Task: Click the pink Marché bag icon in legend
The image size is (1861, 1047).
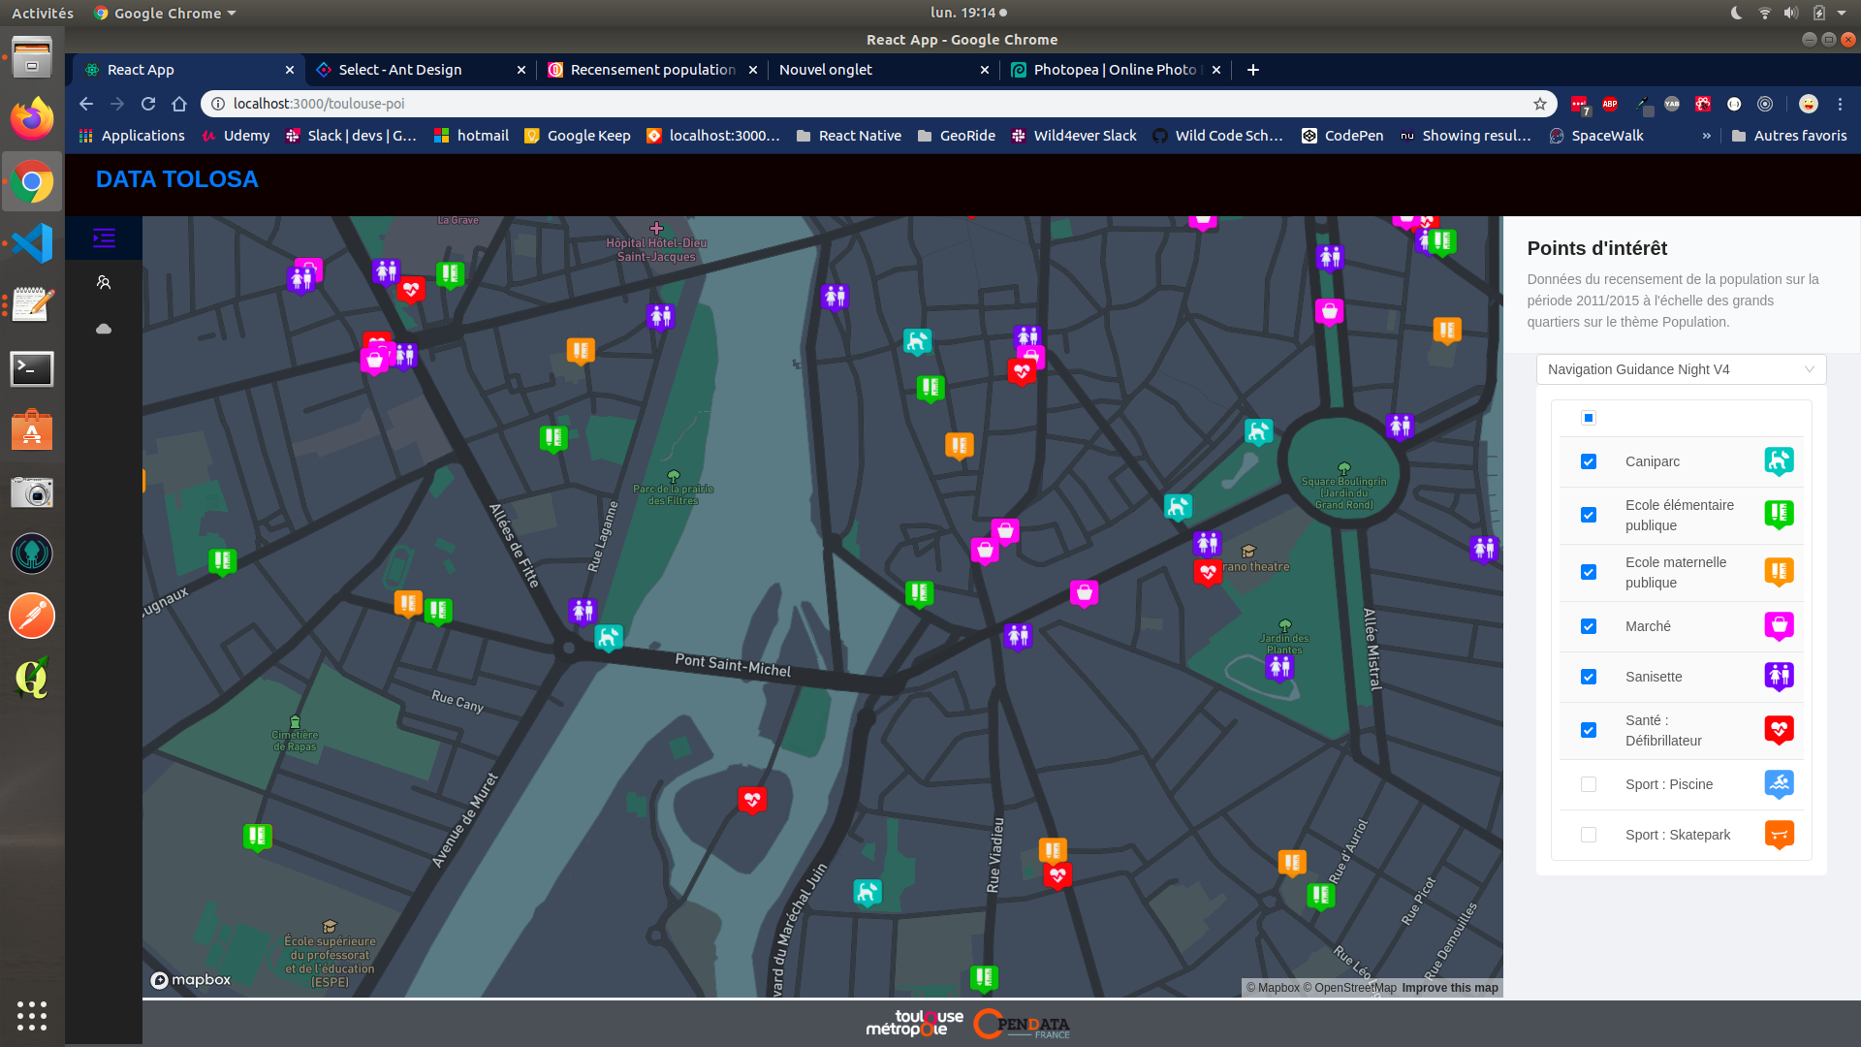Action: [1779, 626]
